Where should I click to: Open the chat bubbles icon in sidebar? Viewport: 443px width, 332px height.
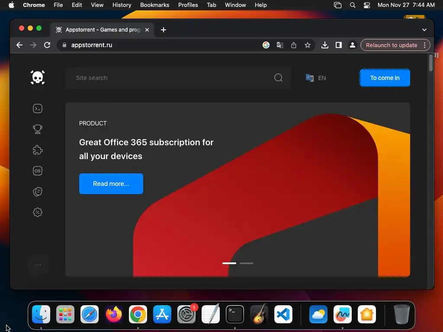(38, 192)
